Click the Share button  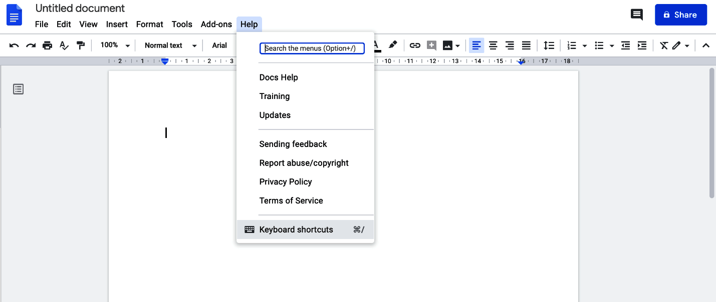[680, 14]
